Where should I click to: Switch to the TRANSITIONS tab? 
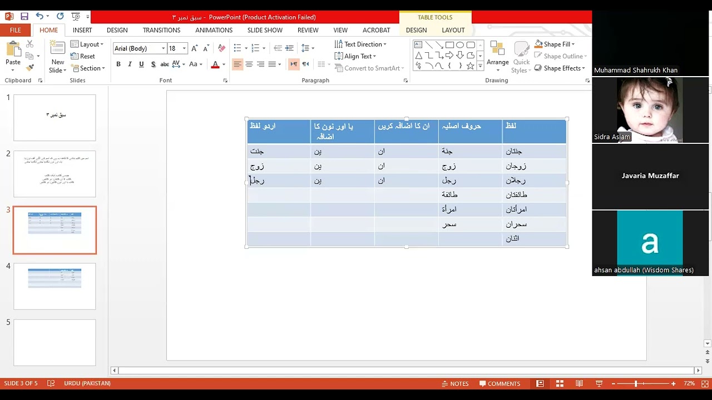(161, 31)
